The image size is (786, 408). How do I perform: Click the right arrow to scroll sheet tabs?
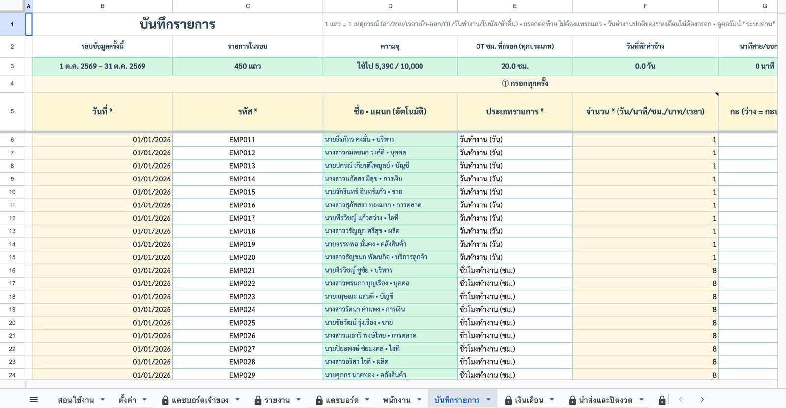point(702,400)
